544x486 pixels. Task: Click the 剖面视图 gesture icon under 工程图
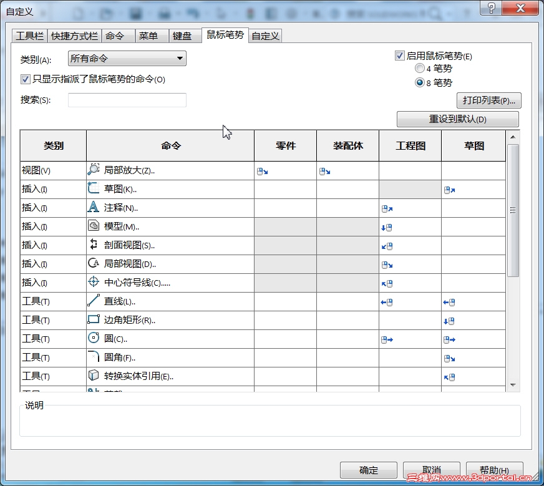click(387, 246)
